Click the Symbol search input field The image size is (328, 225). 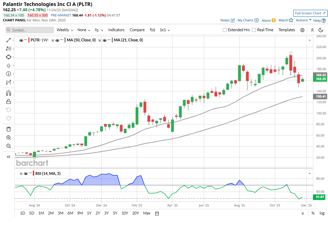[x=32, y=30]
